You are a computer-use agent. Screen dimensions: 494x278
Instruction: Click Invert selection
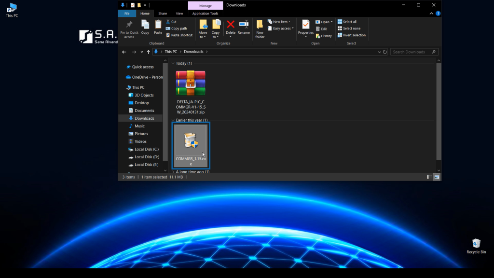pyautogui.click(x=352, y=35)
